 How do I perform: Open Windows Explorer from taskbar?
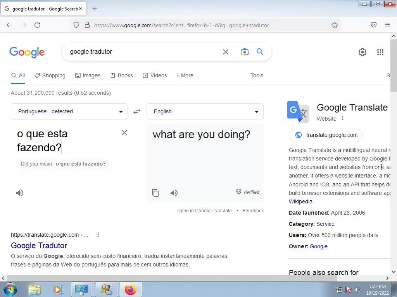(x=35, y=289)
